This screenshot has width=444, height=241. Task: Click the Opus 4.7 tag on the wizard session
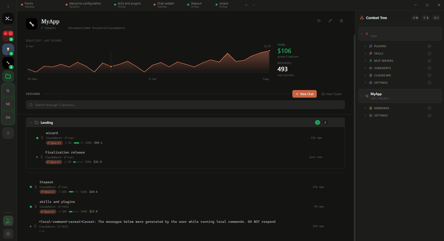pos(54,143)
